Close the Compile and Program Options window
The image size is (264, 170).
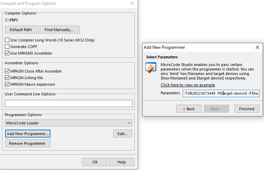[132, 3]
